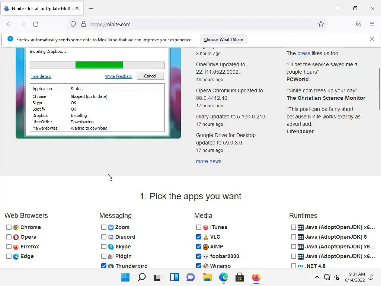The image size is (381, 286).
Task: Click the green Dropbox installation progress bar
Action: (x=99, y=65)
